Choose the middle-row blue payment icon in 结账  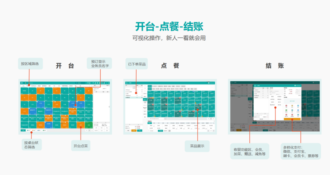298,110
